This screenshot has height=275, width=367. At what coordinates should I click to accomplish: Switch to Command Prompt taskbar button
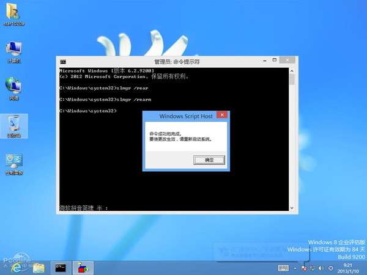click(x=61, y=268)
